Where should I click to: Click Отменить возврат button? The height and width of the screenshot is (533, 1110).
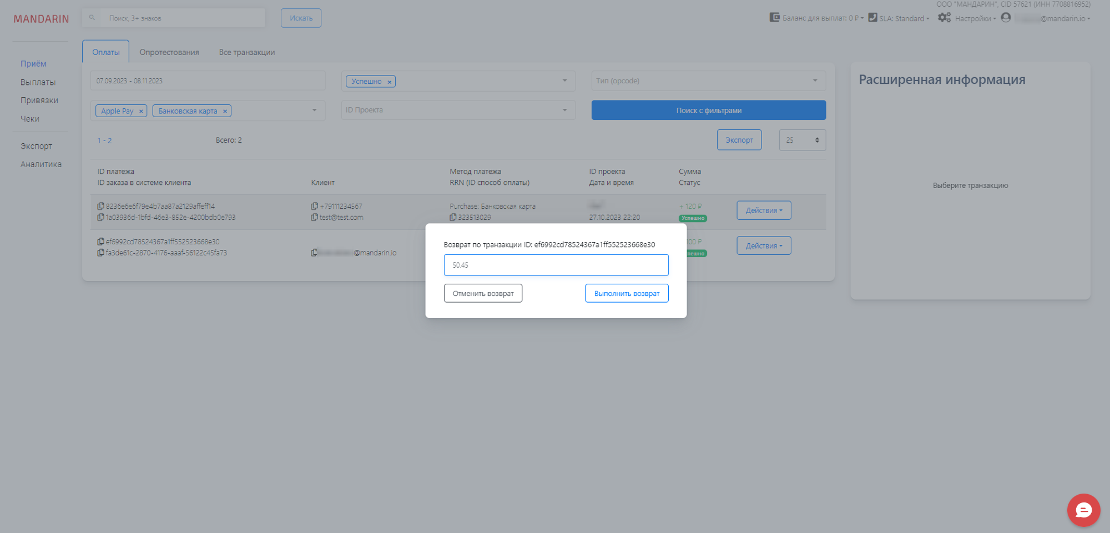(483, 293)
